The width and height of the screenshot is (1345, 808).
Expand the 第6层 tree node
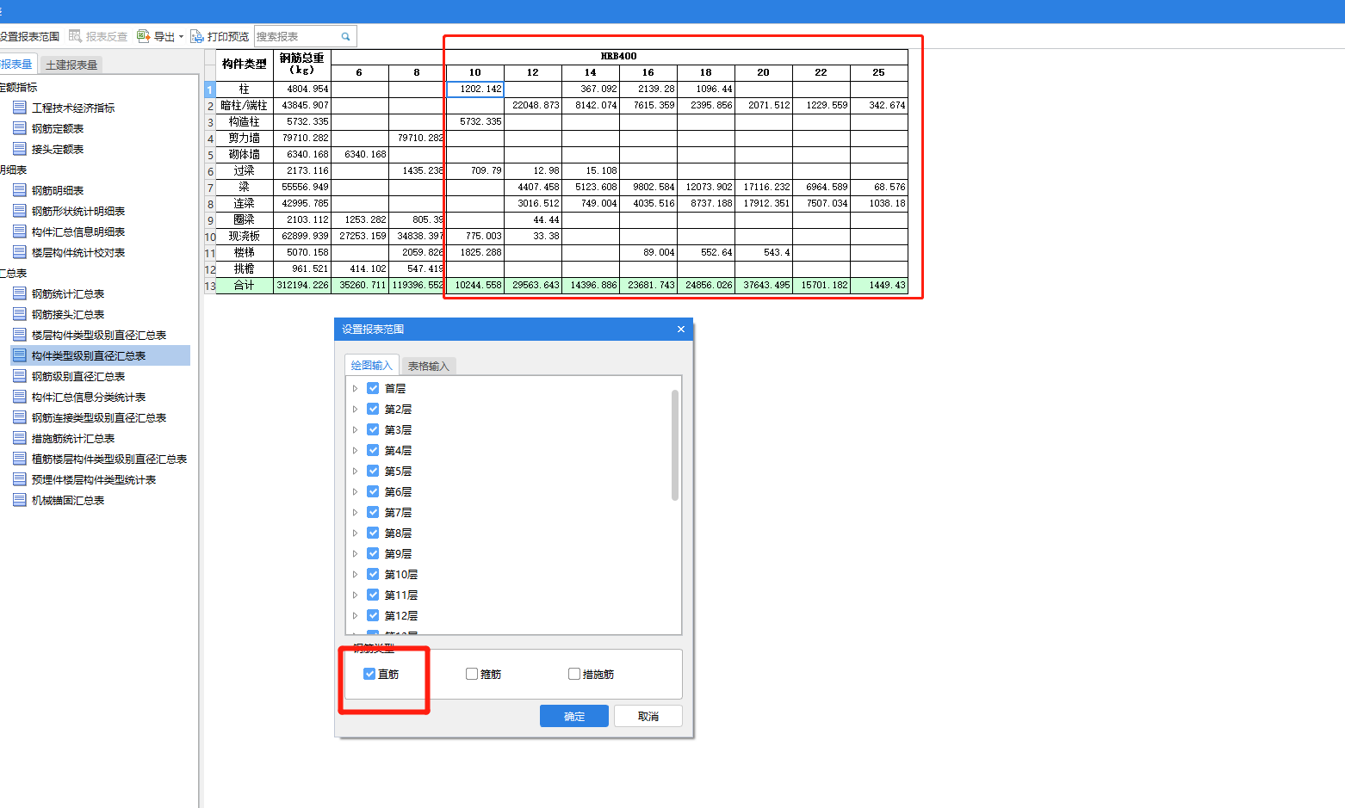pos(355,491)
